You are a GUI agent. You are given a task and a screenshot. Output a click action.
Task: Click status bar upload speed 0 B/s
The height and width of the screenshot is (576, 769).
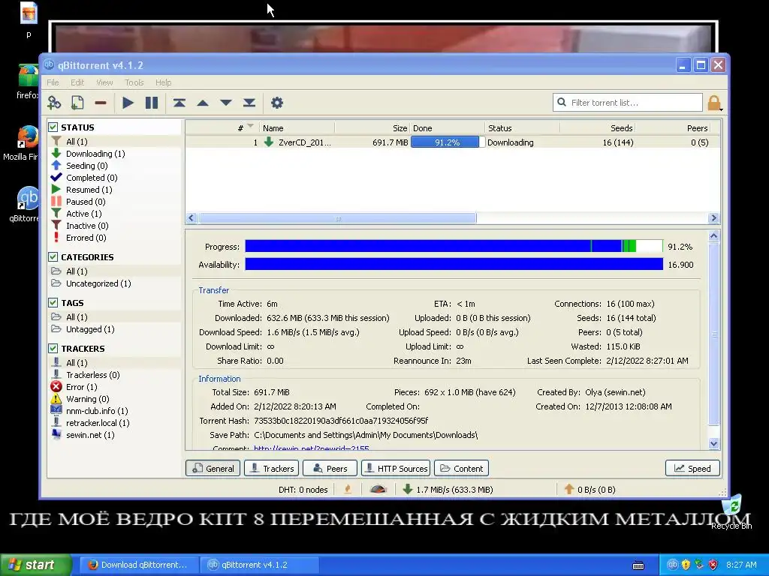pos(590,489)
